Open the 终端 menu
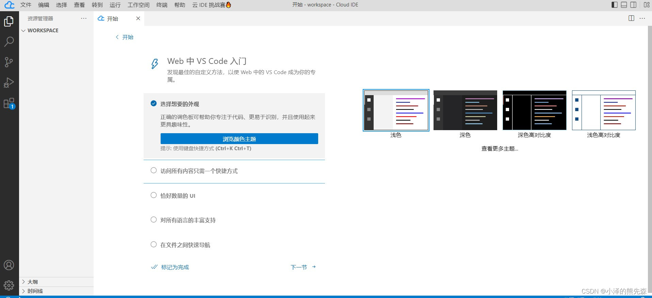This screenshot has height=298, width=652. 162,5
